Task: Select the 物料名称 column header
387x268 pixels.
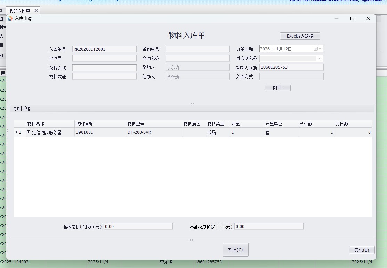Action: pos(50,124)
